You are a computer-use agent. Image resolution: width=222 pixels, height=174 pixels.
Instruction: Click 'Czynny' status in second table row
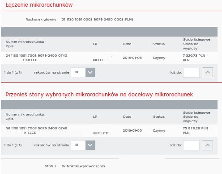(159, 131)
